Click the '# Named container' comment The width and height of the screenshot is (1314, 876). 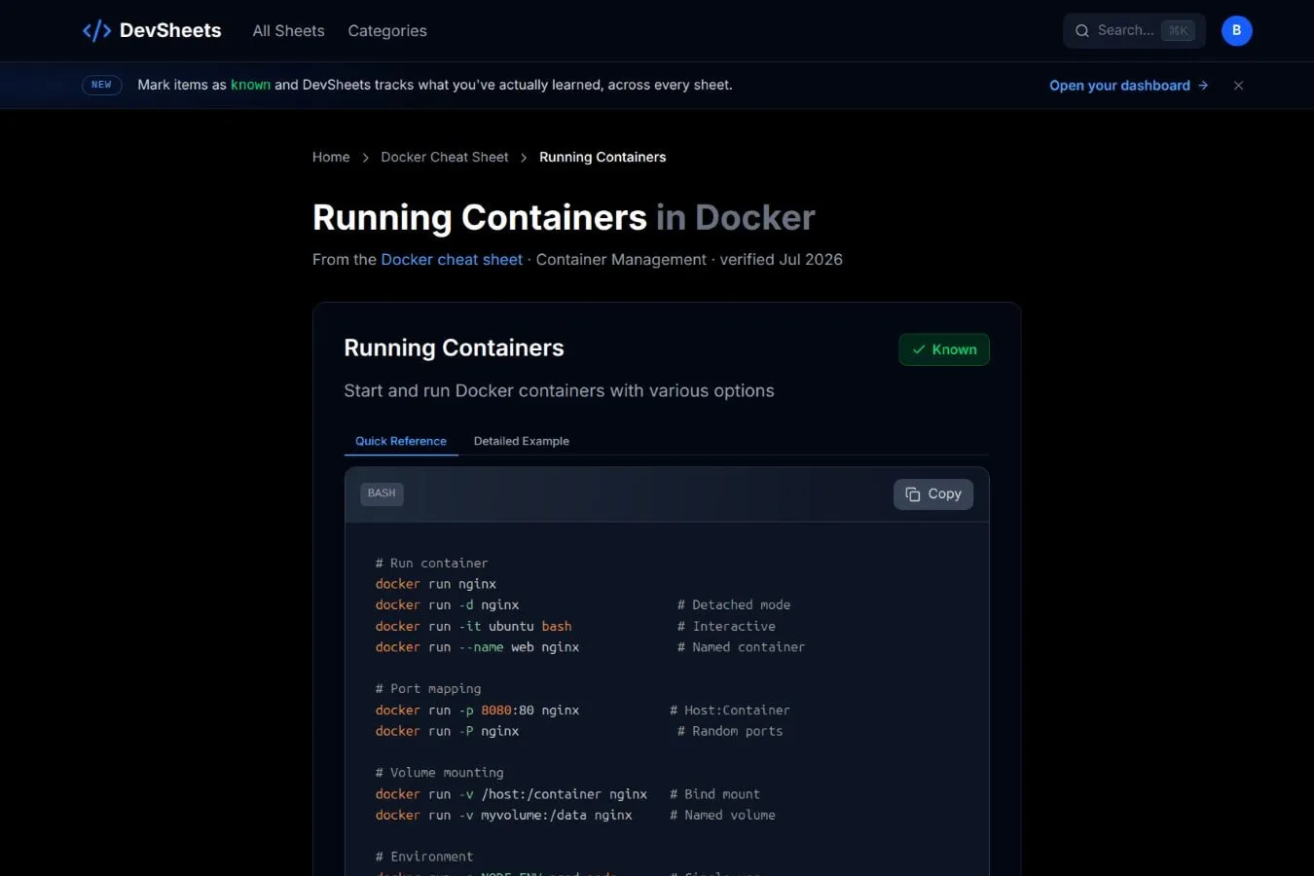coord(742,647)
